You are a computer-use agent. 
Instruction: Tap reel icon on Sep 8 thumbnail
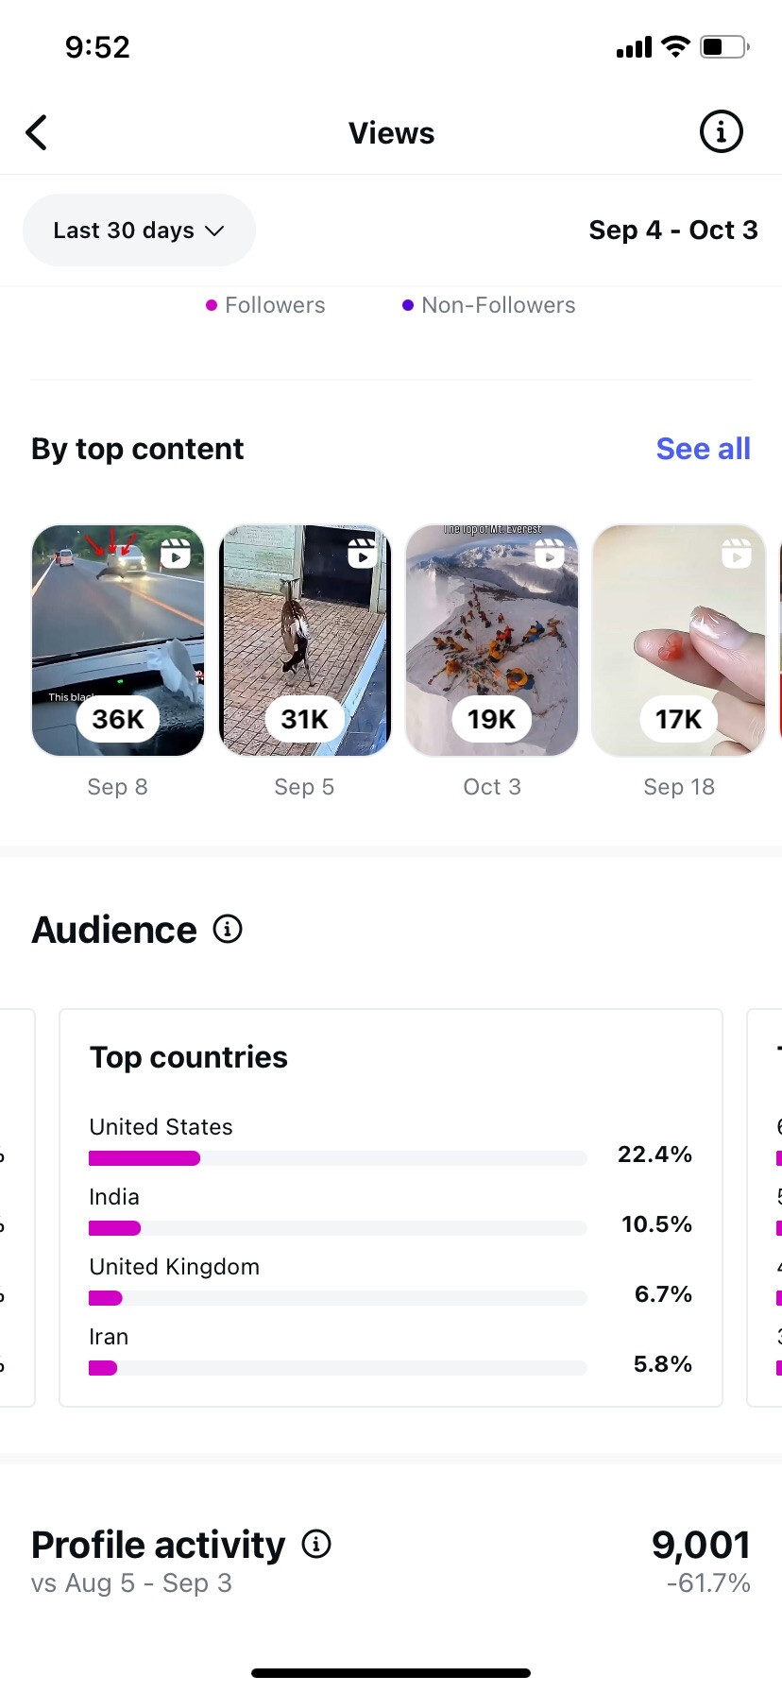[x=176, y=553]
